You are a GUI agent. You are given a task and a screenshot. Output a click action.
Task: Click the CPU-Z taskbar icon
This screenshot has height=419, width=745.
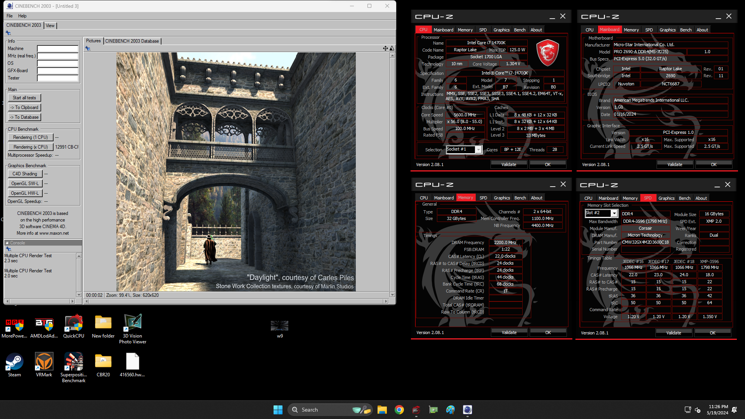[x=416, y=410]
